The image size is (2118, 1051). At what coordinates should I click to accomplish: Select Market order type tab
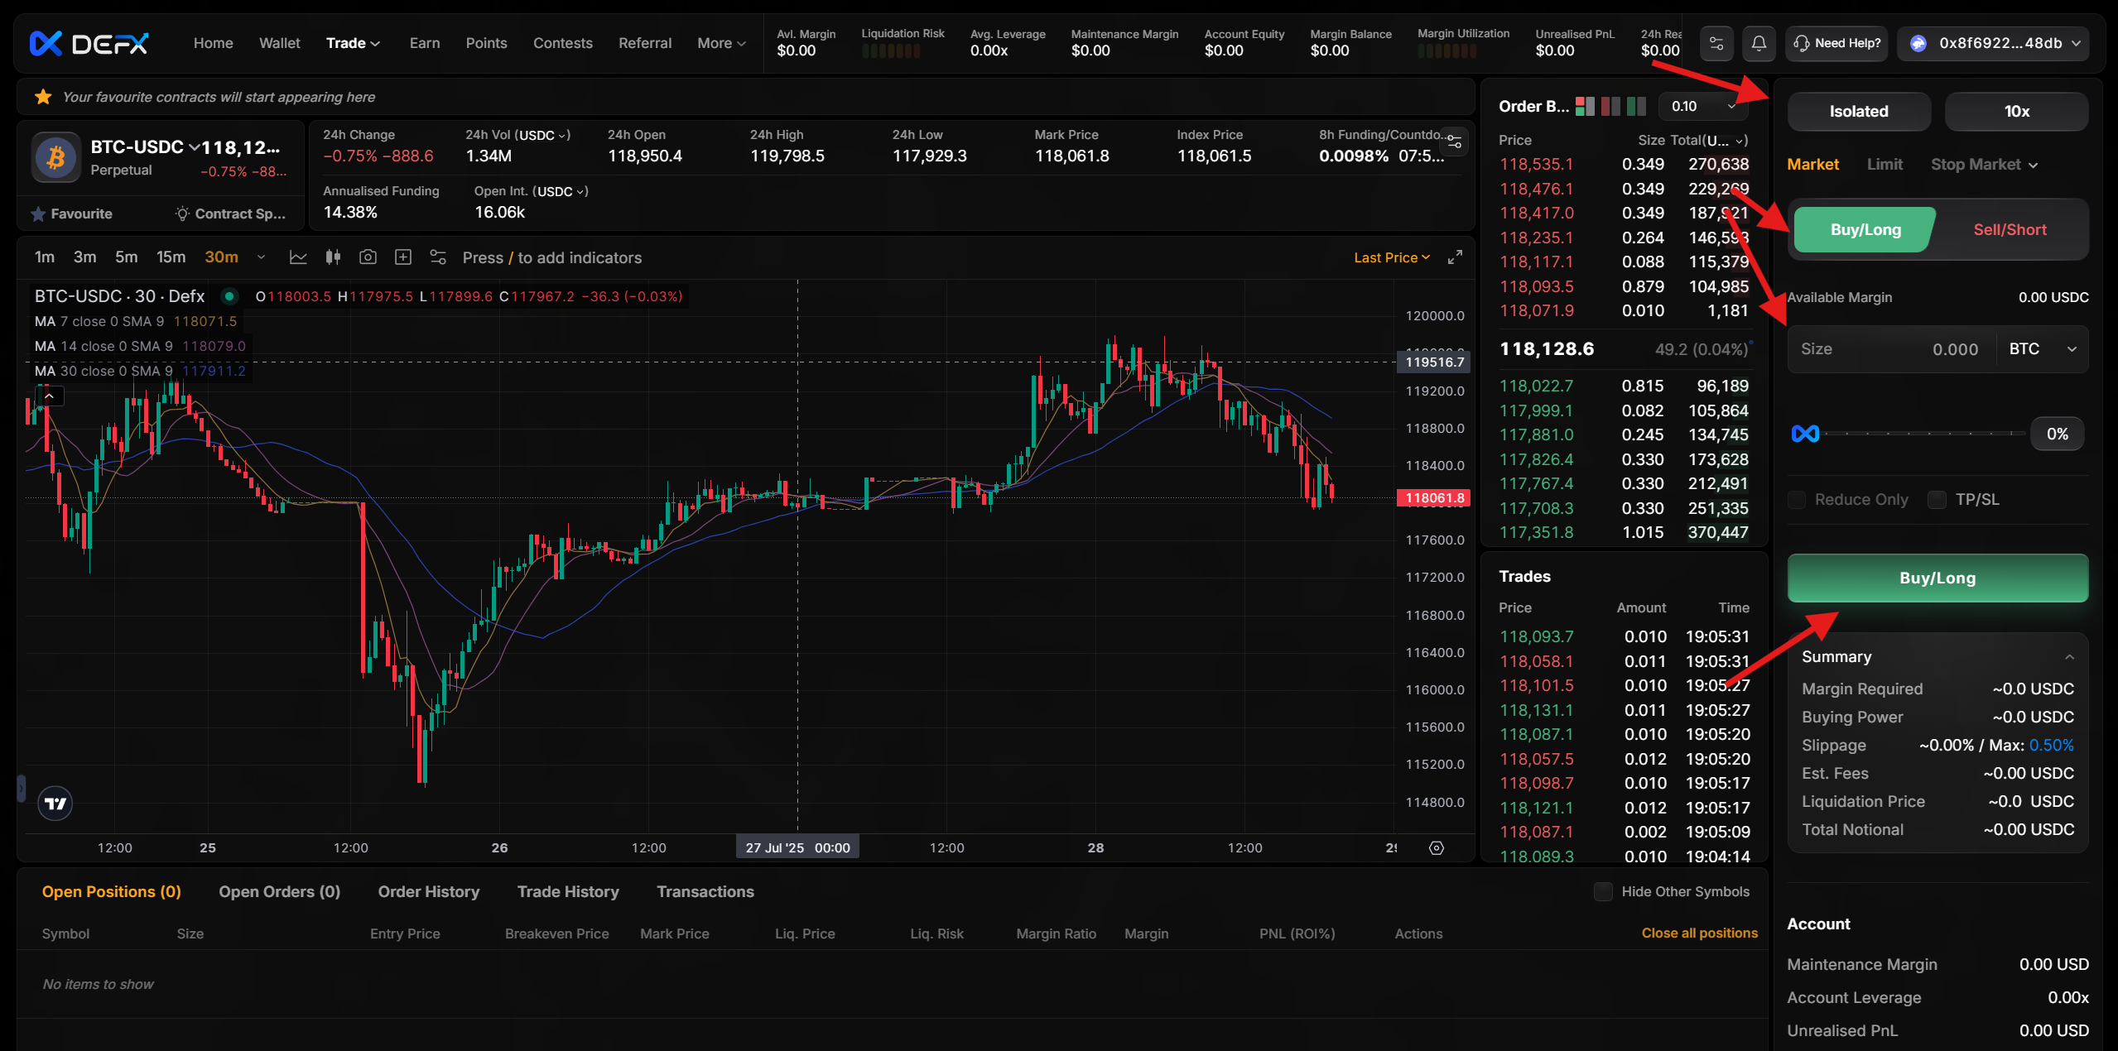pyautogui.click(x=1812, y=164)
